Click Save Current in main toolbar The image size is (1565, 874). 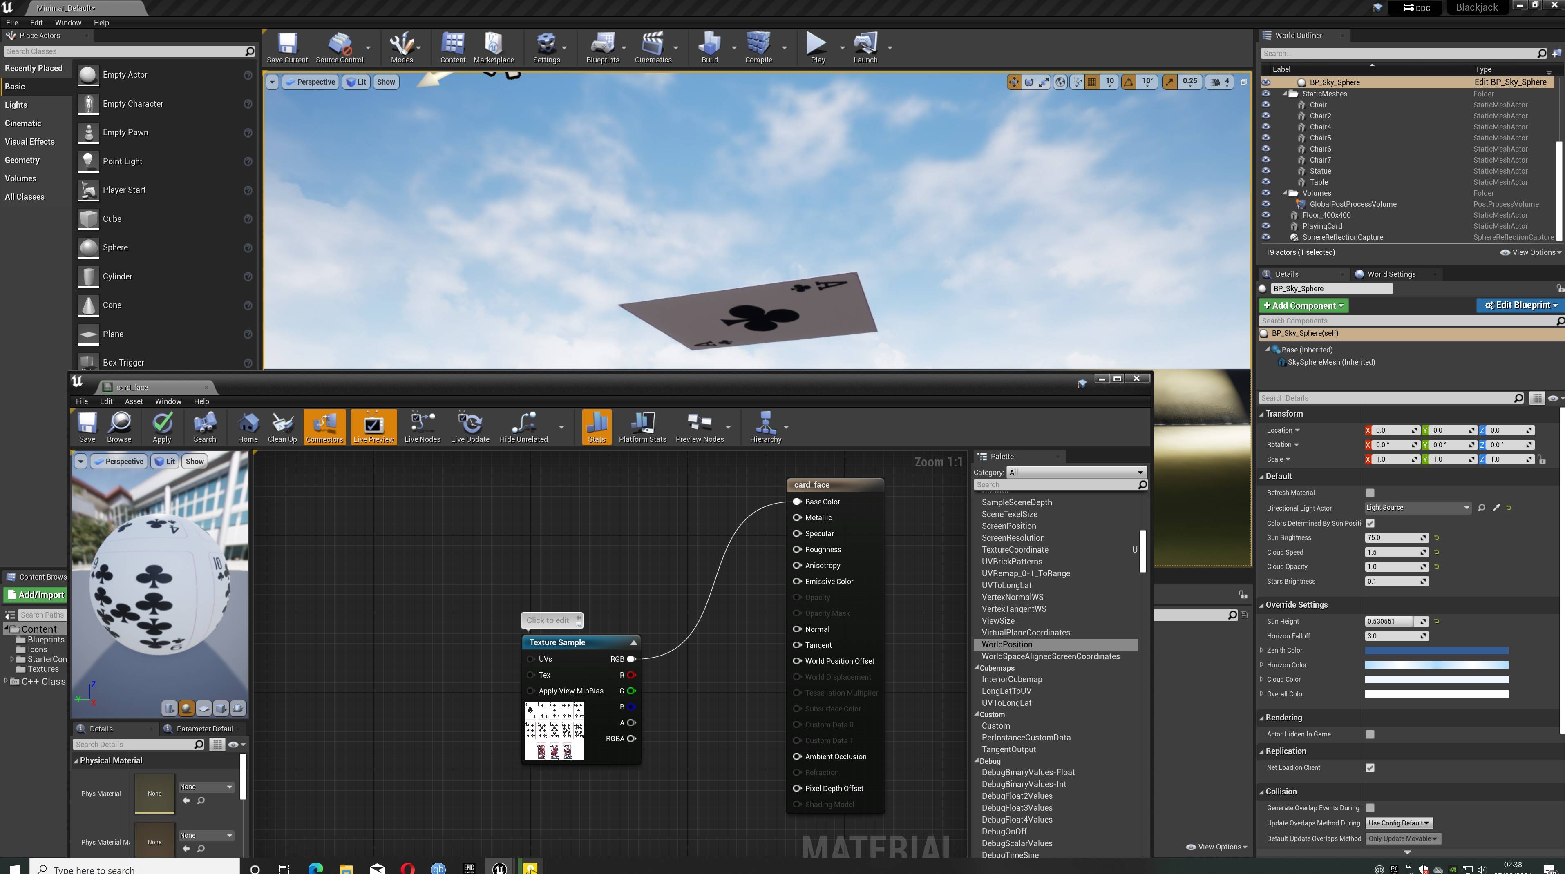[287, 48]
